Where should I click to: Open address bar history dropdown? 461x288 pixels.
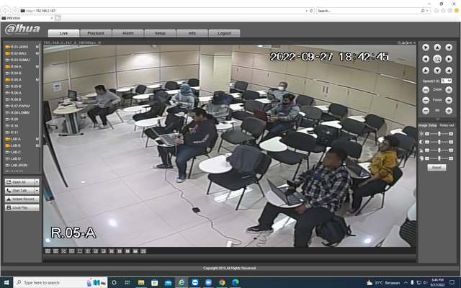(307, 11)
